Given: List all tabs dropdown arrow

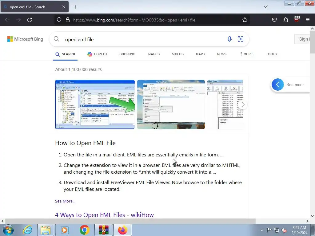Looking at the screenshot, I should pyautogui.click(x=265, y=7).
